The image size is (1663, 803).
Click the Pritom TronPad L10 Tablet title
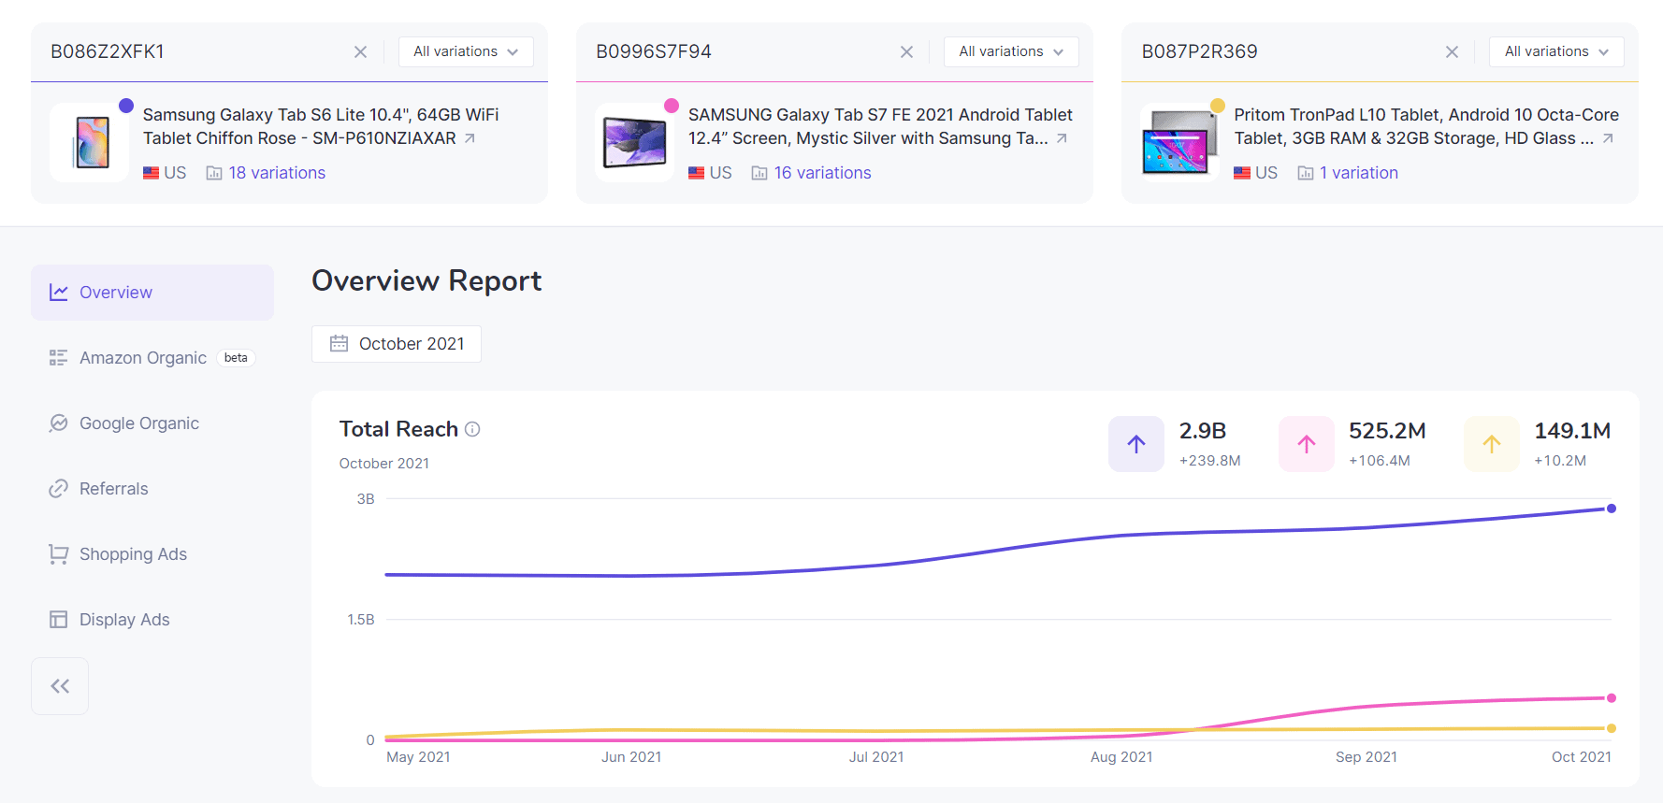[x=1426, y=126]
